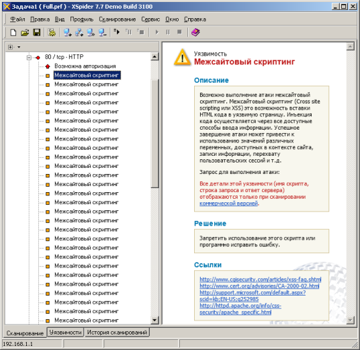Follow the коммерческой версией link
The height and width of the screenshot is (350, 360).
pos(228,204)
